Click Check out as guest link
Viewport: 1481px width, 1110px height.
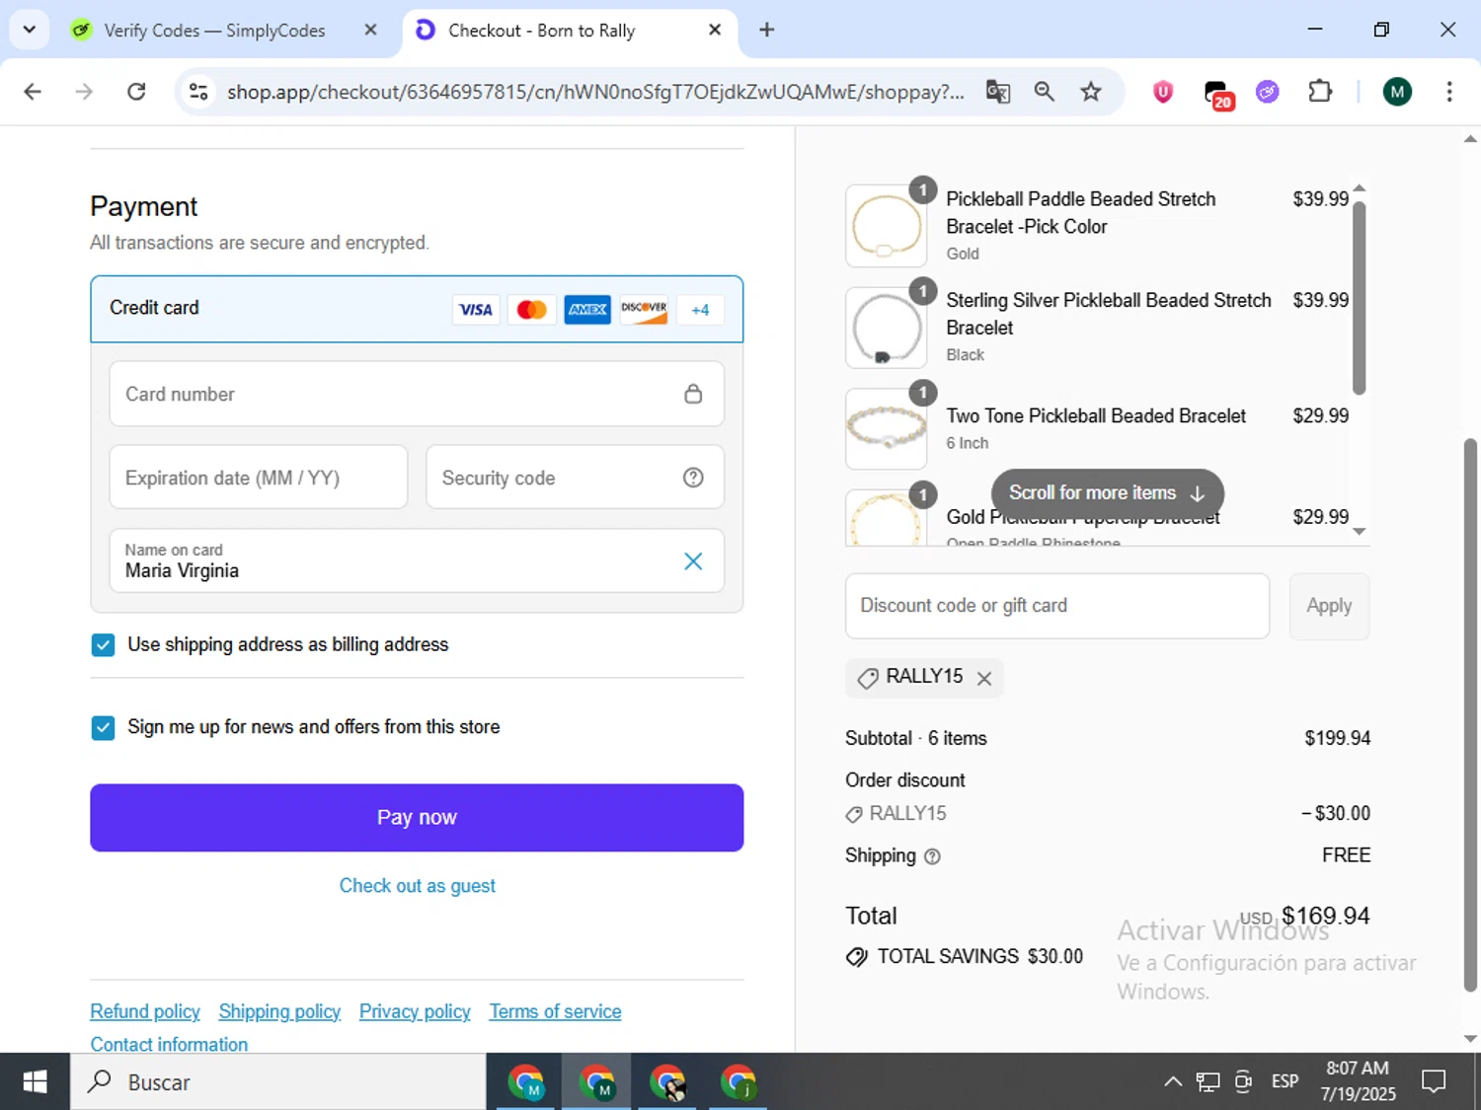pos(418,886)
